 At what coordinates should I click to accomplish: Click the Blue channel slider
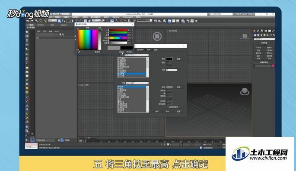[x=118, y=35]
